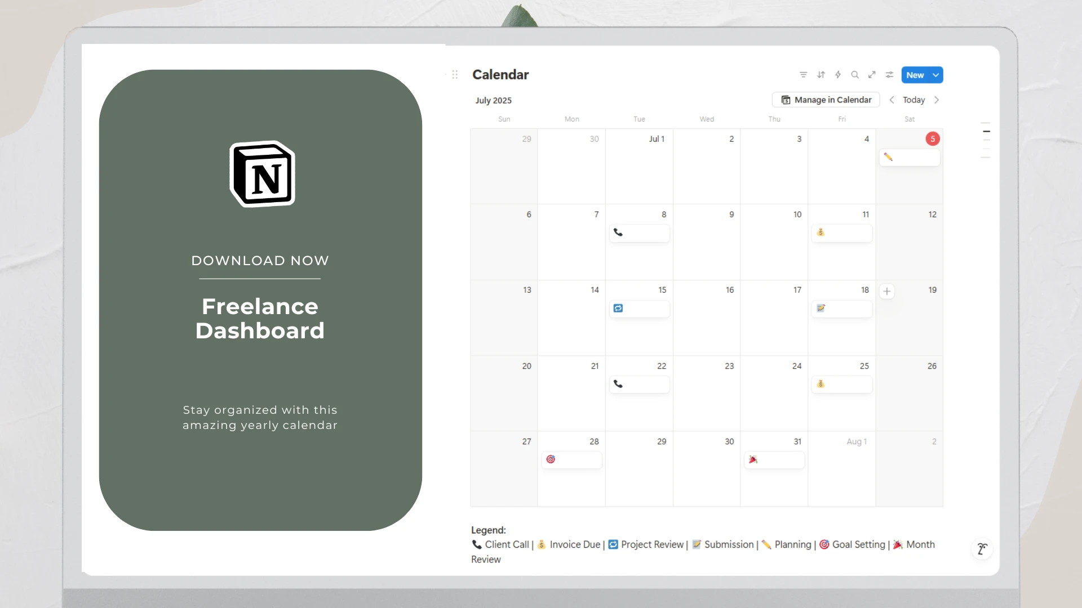Click the Legend label

(x=489, y=530)
